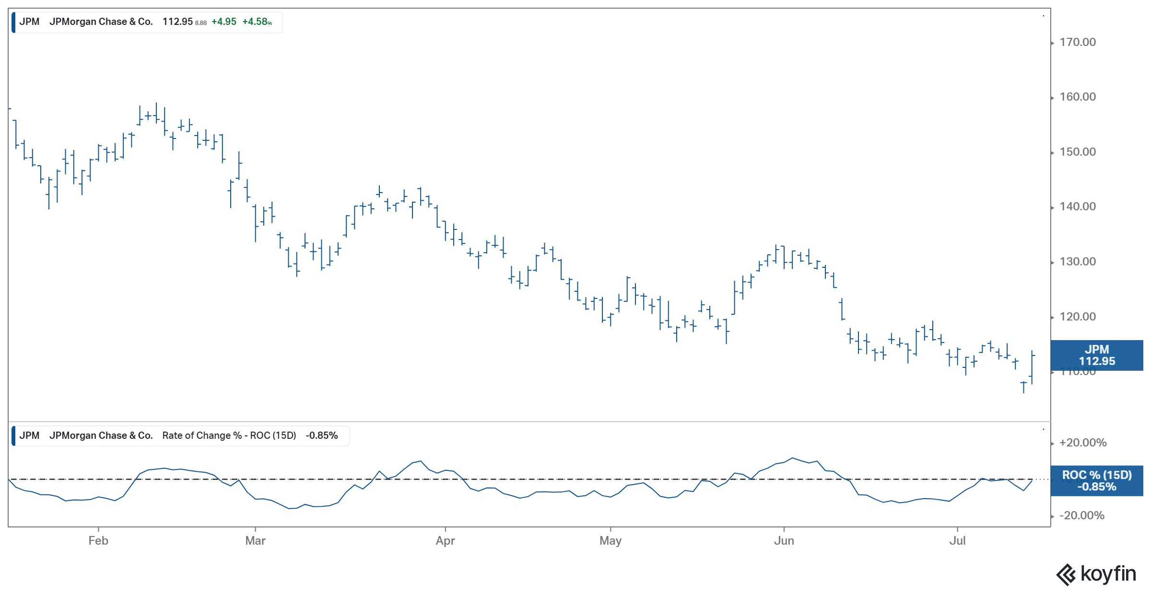The image size is (1151, 594).
Task: Click the JPMorgan Chase & Co. name in ROC legend
Action: tap(101, 435)
